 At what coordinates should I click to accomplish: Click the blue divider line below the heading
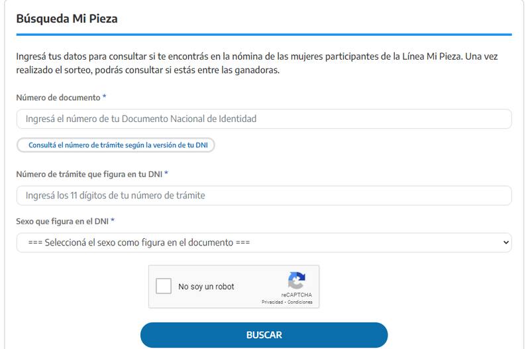(264, 34)
